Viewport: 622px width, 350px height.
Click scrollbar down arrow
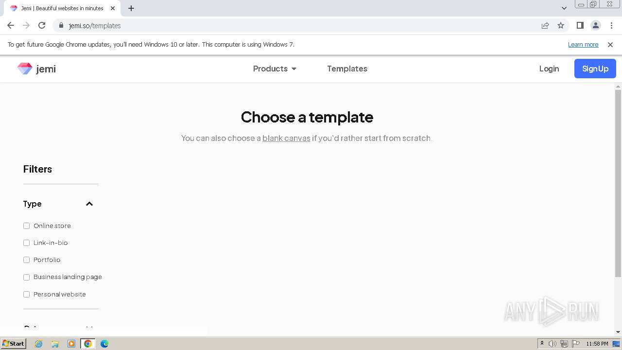tap(618, 332)
